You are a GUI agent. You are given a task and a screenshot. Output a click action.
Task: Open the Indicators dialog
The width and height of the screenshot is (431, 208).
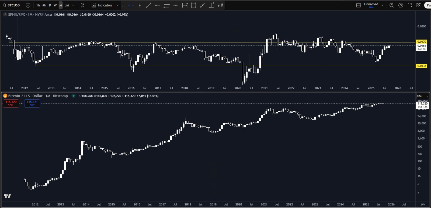102,5
